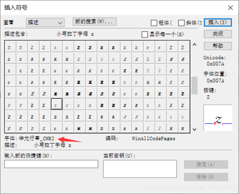Click the 指定(A) button
Viewport: 239px width, 194px height.
click(x=206, y=164)
